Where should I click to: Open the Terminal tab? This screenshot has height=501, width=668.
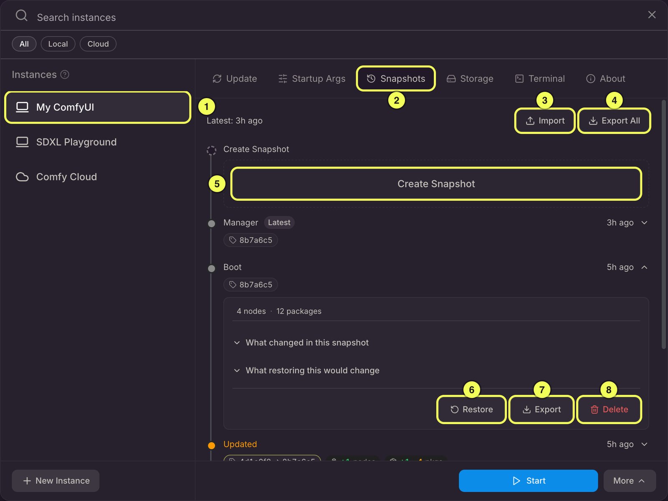[x=540, y=78]
